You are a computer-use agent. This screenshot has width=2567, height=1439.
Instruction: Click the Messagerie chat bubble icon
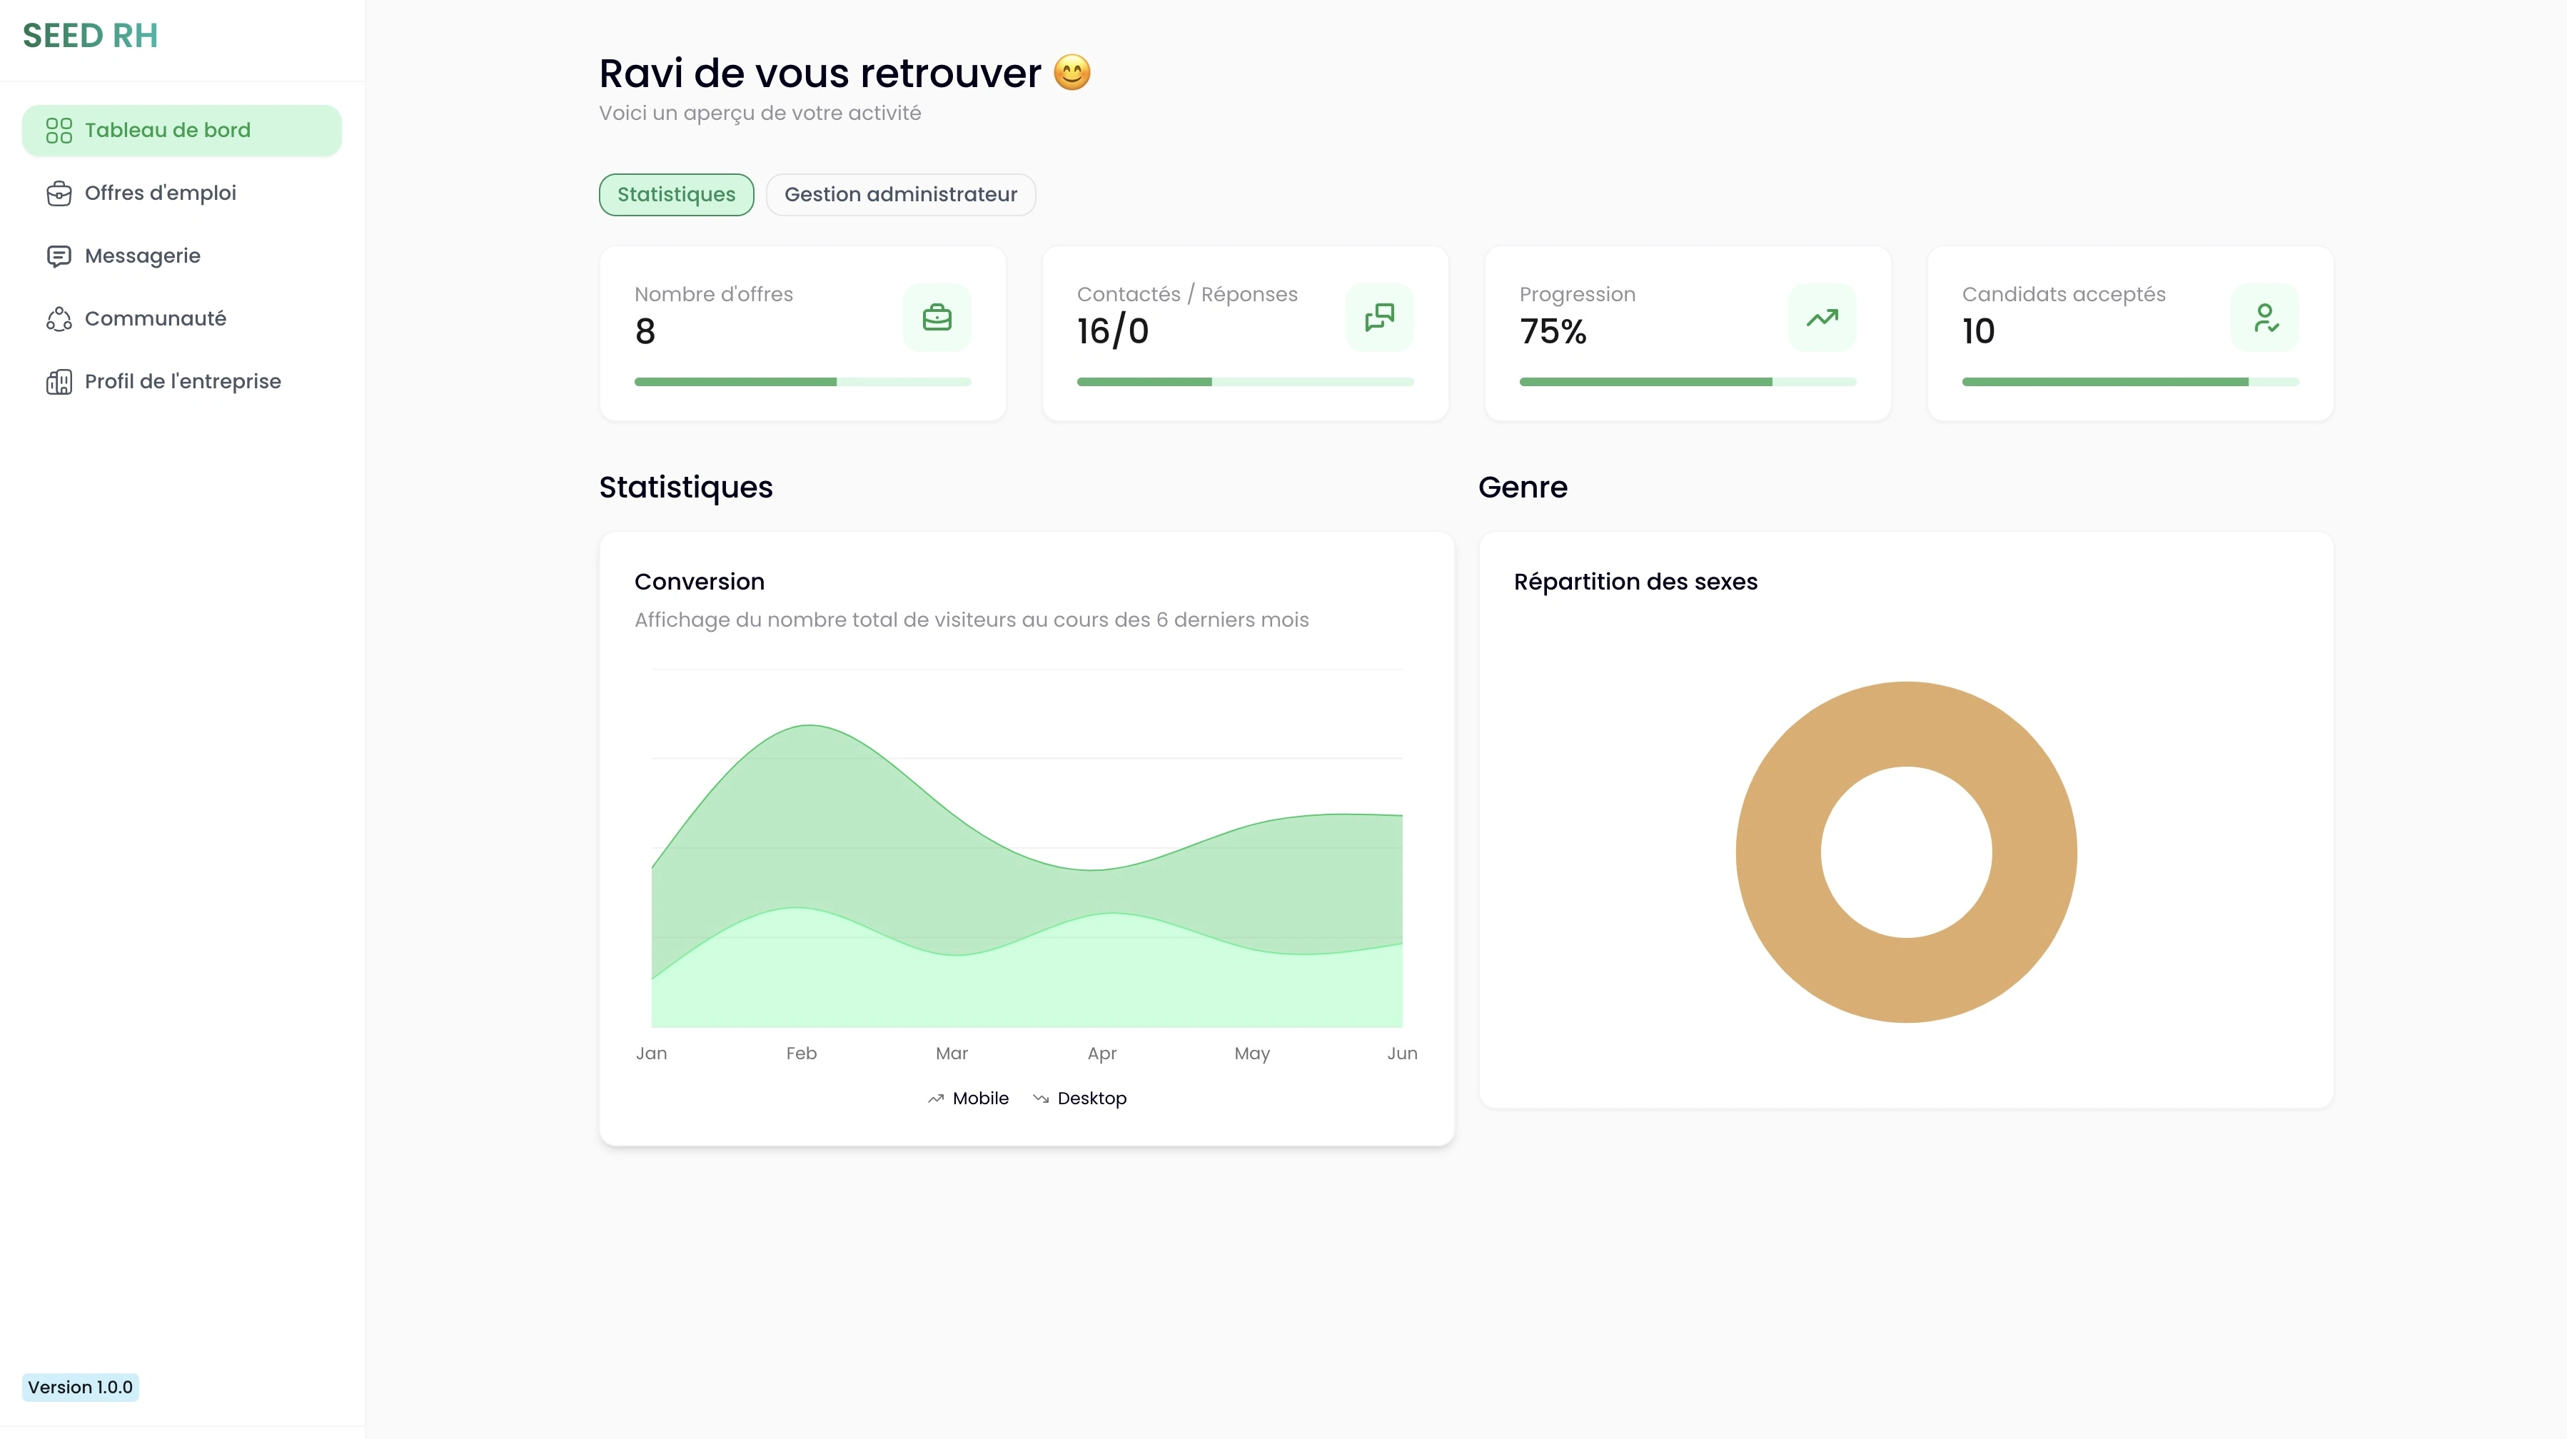tap(59, 256)
